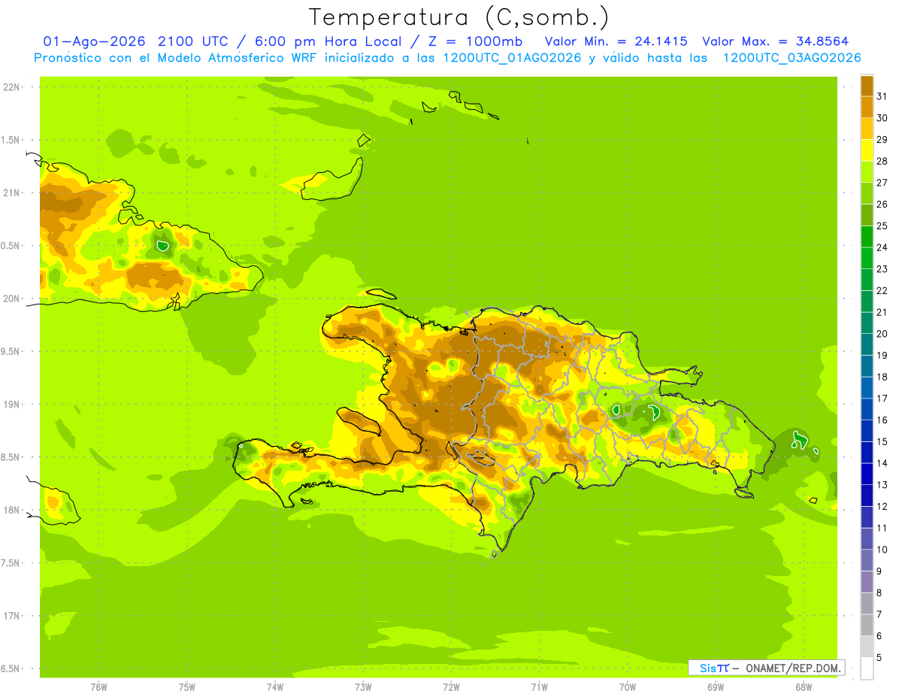Click the yellow legend swatch between 28 and 29
This screenshot has height=697, width=902.
coord(867,150)
